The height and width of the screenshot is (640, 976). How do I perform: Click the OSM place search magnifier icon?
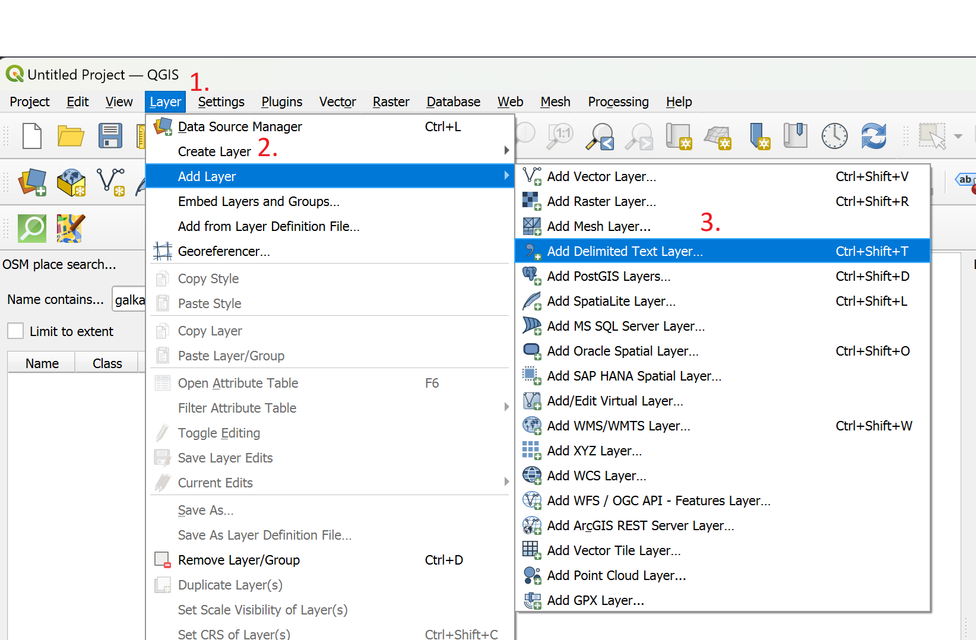pyautogui.click(x=32, y=229)
